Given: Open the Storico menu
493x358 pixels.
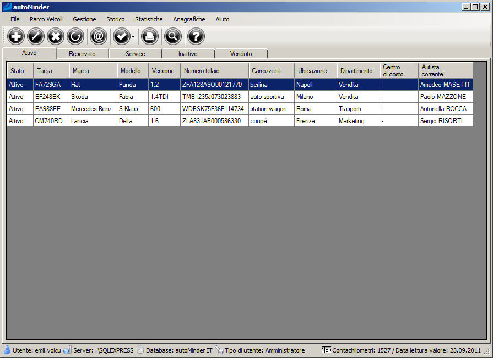Looking at the screenshot, I should [x=115, y=19].
